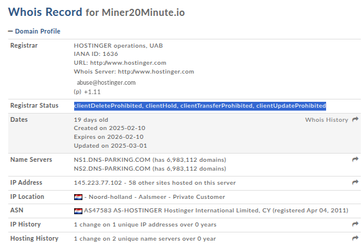Click '1 change on 2 unique name servers'
Viewport: 362px width, 243px height.
click(145, 239)
